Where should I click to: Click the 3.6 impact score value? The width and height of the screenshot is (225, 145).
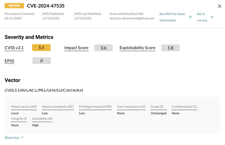tap(103, 48)
